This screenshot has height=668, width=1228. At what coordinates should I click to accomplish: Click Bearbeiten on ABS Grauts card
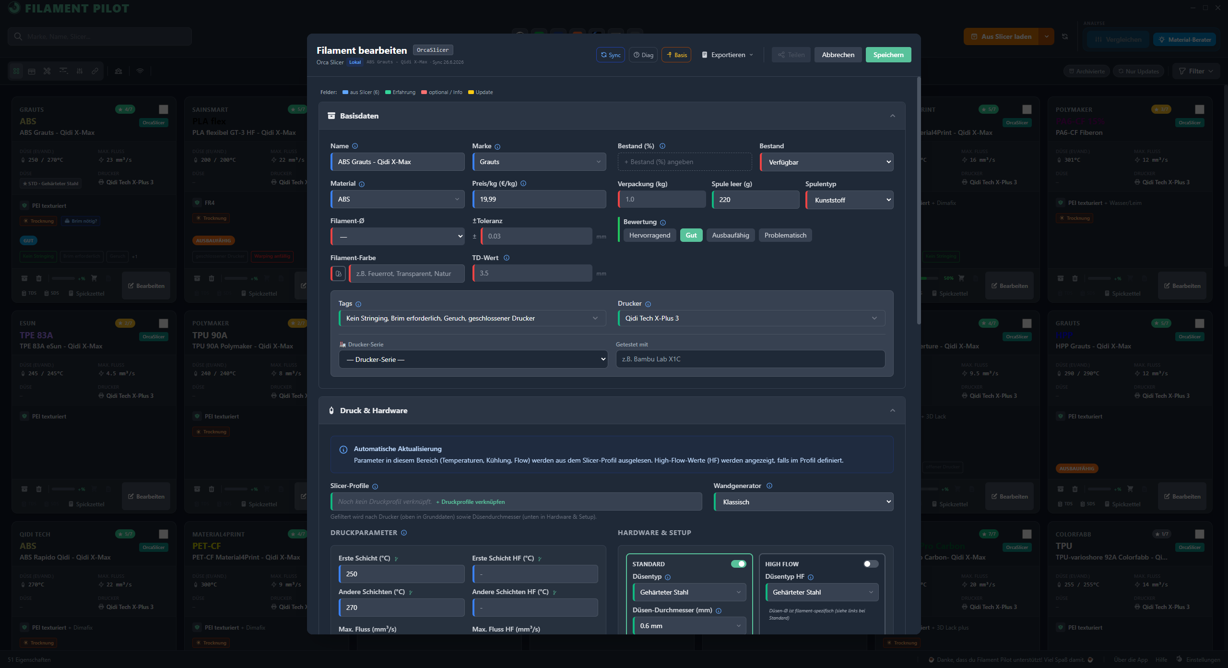(x=146, y=286)
